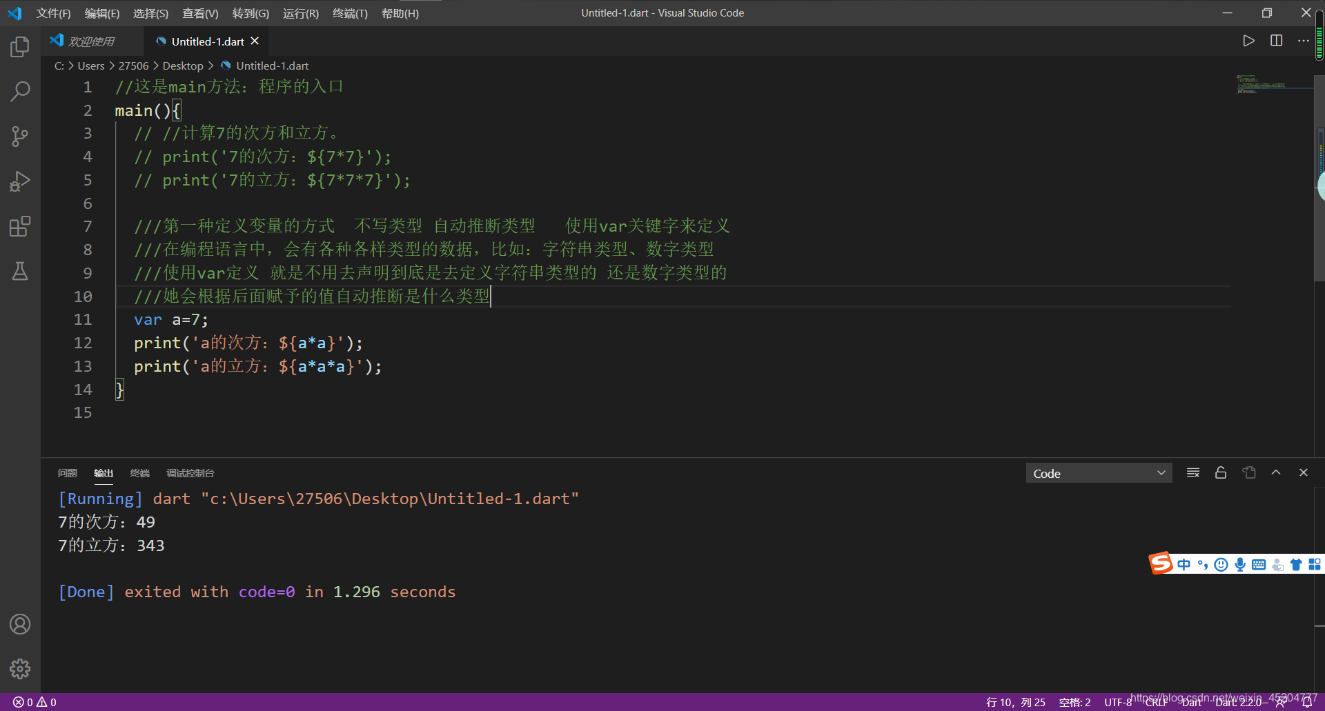Click the Sogou input method logo
The image size is (1325, 711).
[x=1161, y=563]
